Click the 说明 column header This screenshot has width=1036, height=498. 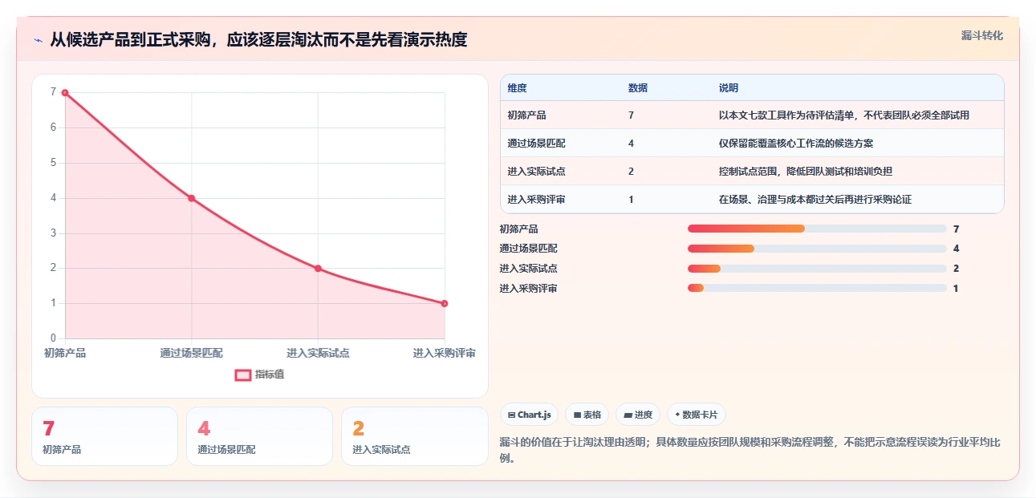[x=729, y=88]
